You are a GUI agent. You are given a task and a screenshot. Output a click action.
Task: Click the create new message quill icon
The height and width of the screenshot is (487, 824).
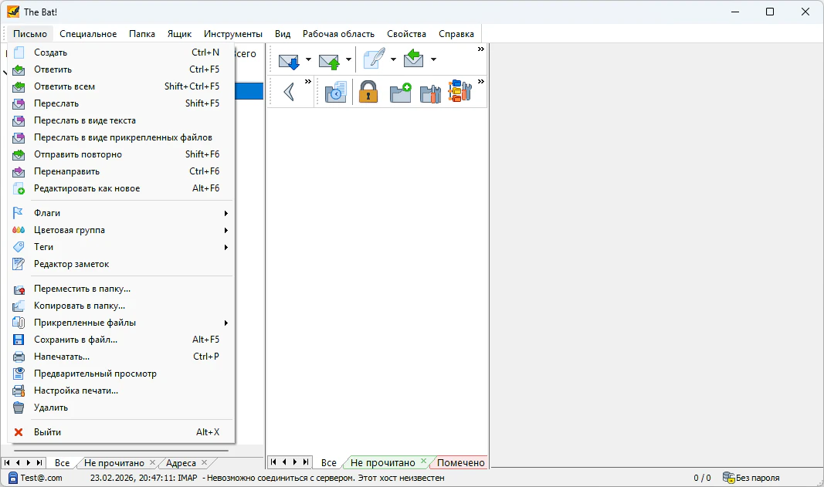(375, 60)
